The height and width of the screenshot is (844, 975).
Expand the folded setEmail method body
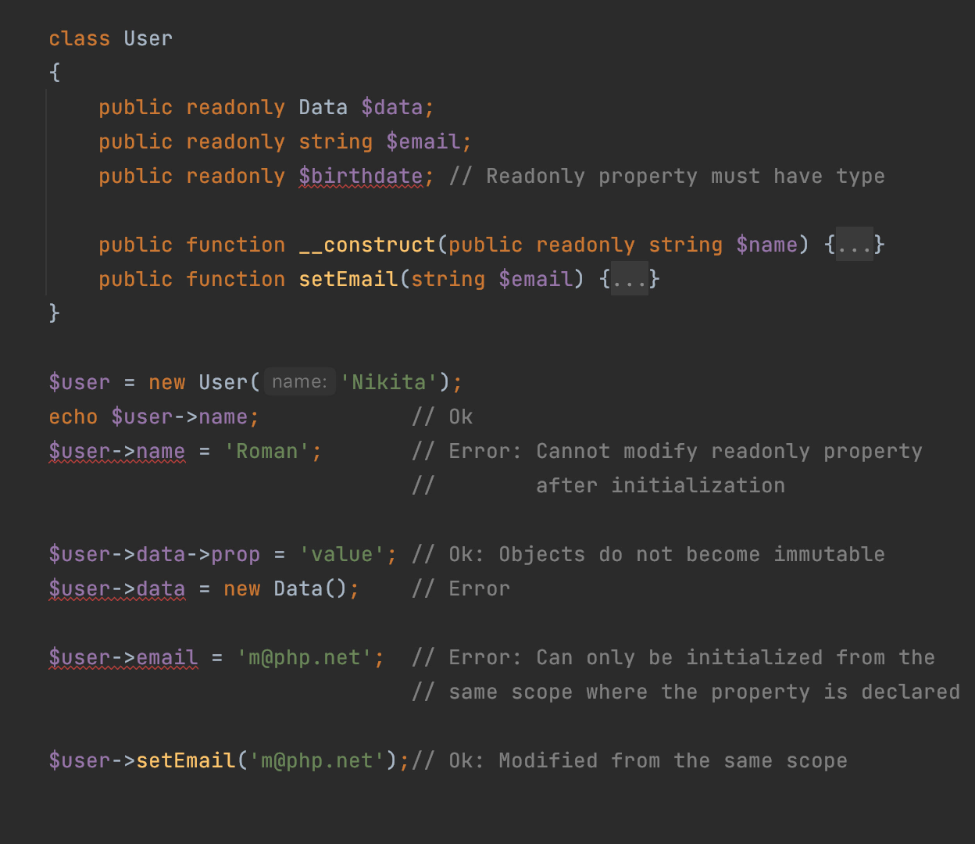630,280
